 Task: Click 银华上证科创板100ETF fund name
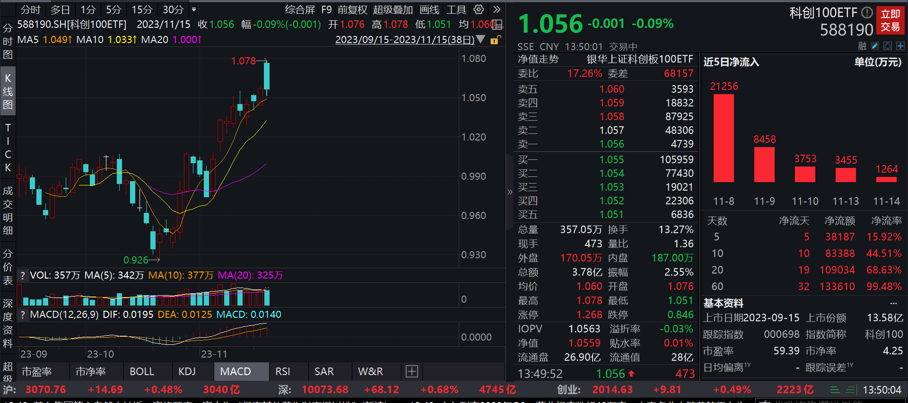coord(640,59)
